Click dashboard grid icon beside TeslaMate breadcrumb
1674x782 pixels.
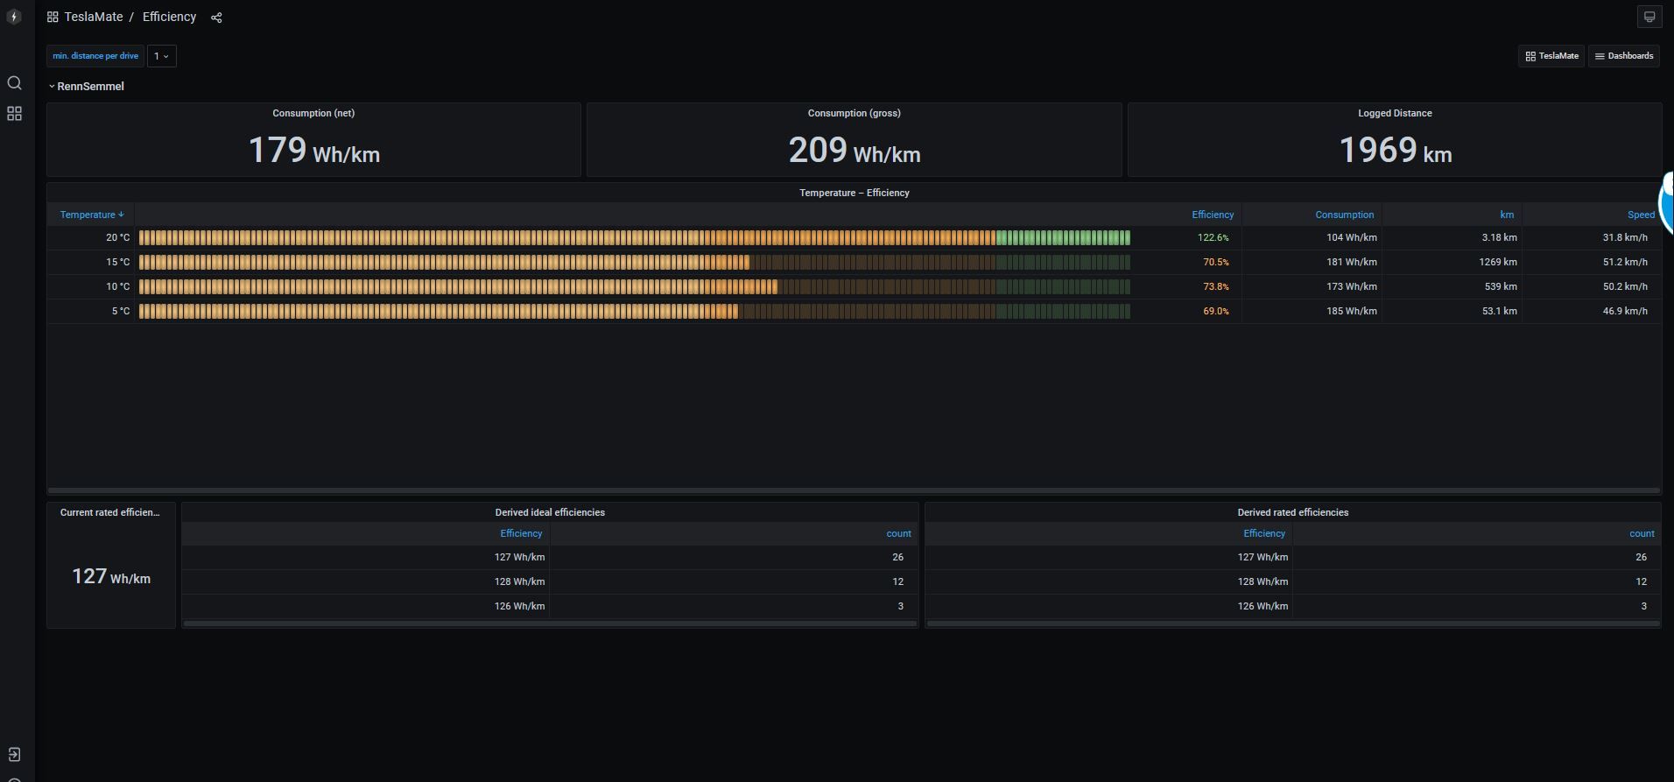(x=53, y=17)
